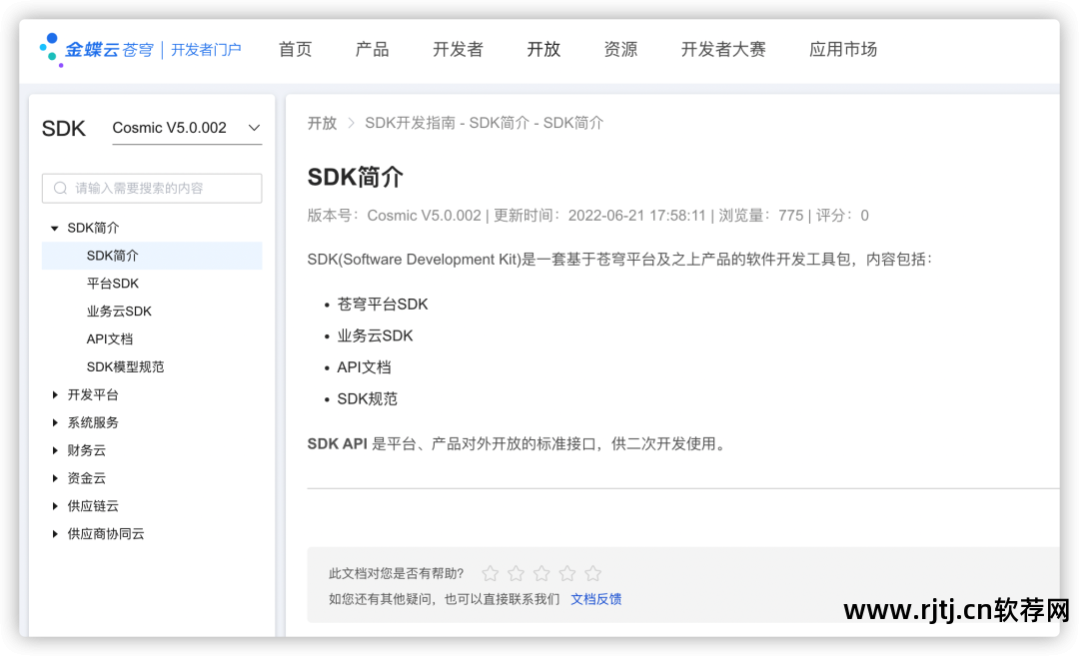Select SDK模型规范 in the sidebar tree

125,367
